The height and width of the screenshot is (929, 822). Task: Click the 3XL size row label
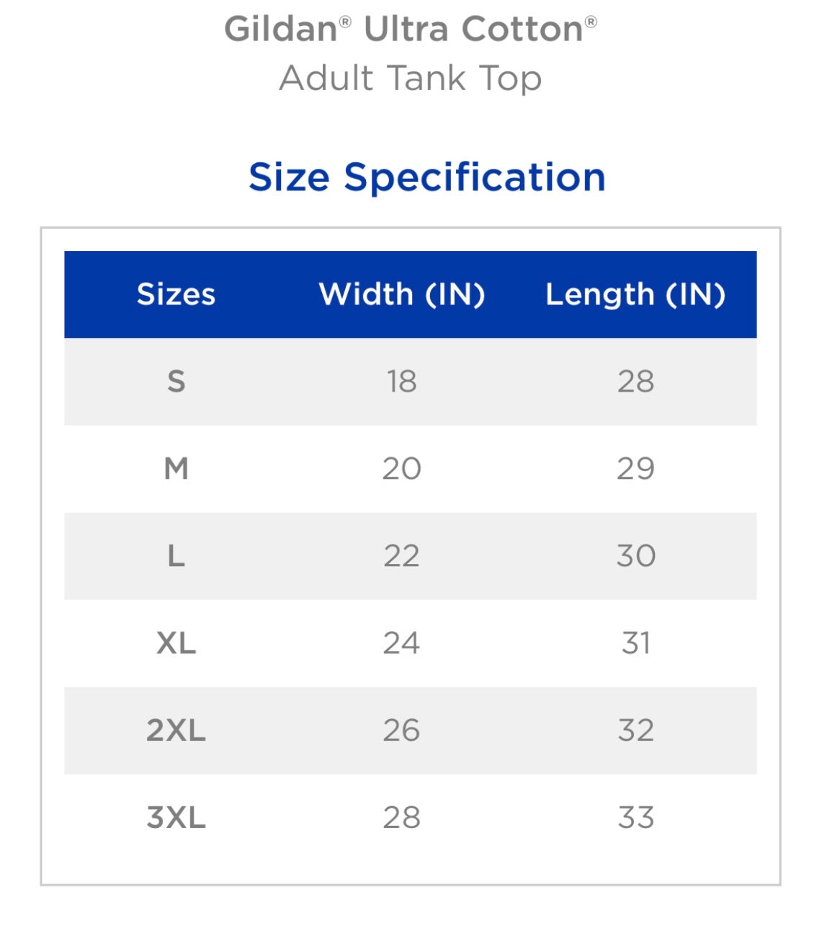tap(177, 818)
